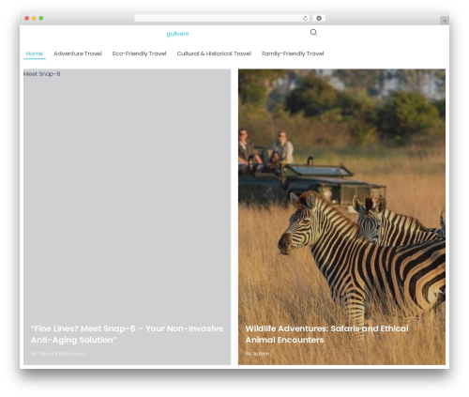Click the gulivers site logo
Screen dimensions: 469x397
(x=177, y=34)
